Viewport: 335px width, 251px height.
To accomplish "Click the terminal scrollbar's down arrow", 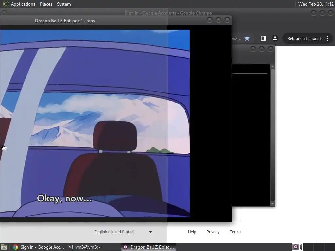I will [273, 204].
